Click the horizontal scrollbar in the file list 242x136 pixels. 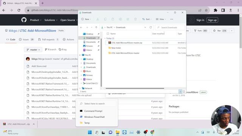point(135,88)
